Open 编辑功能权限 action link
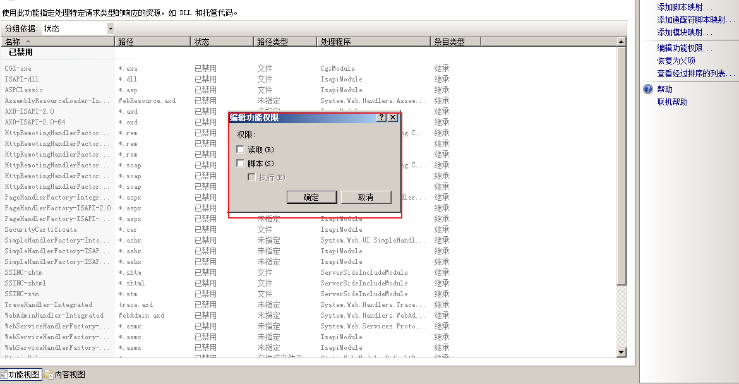The width and height of the screenshot is (739, 384). coord(684,48)
